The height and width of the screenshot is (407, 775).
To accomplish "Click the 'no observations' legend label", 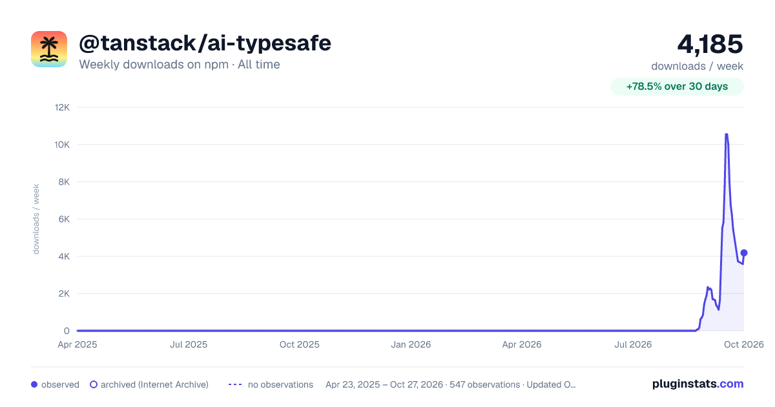I will click(280, 384).
